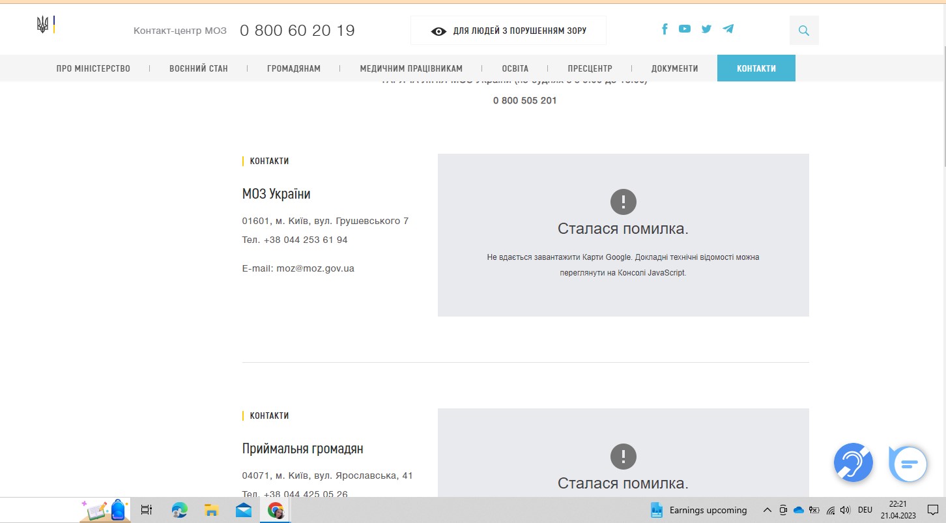Viewport: 946px width, 523px height.
Task: Open the YouTube channel icon
Action: point(684,29)
